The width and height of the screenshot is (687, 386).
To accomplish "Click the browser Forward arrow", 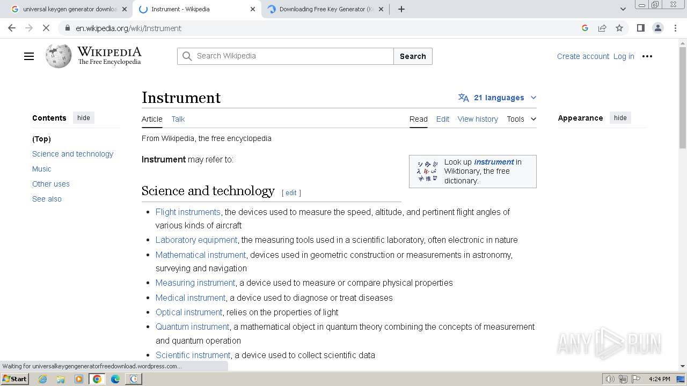I will 29,28.
